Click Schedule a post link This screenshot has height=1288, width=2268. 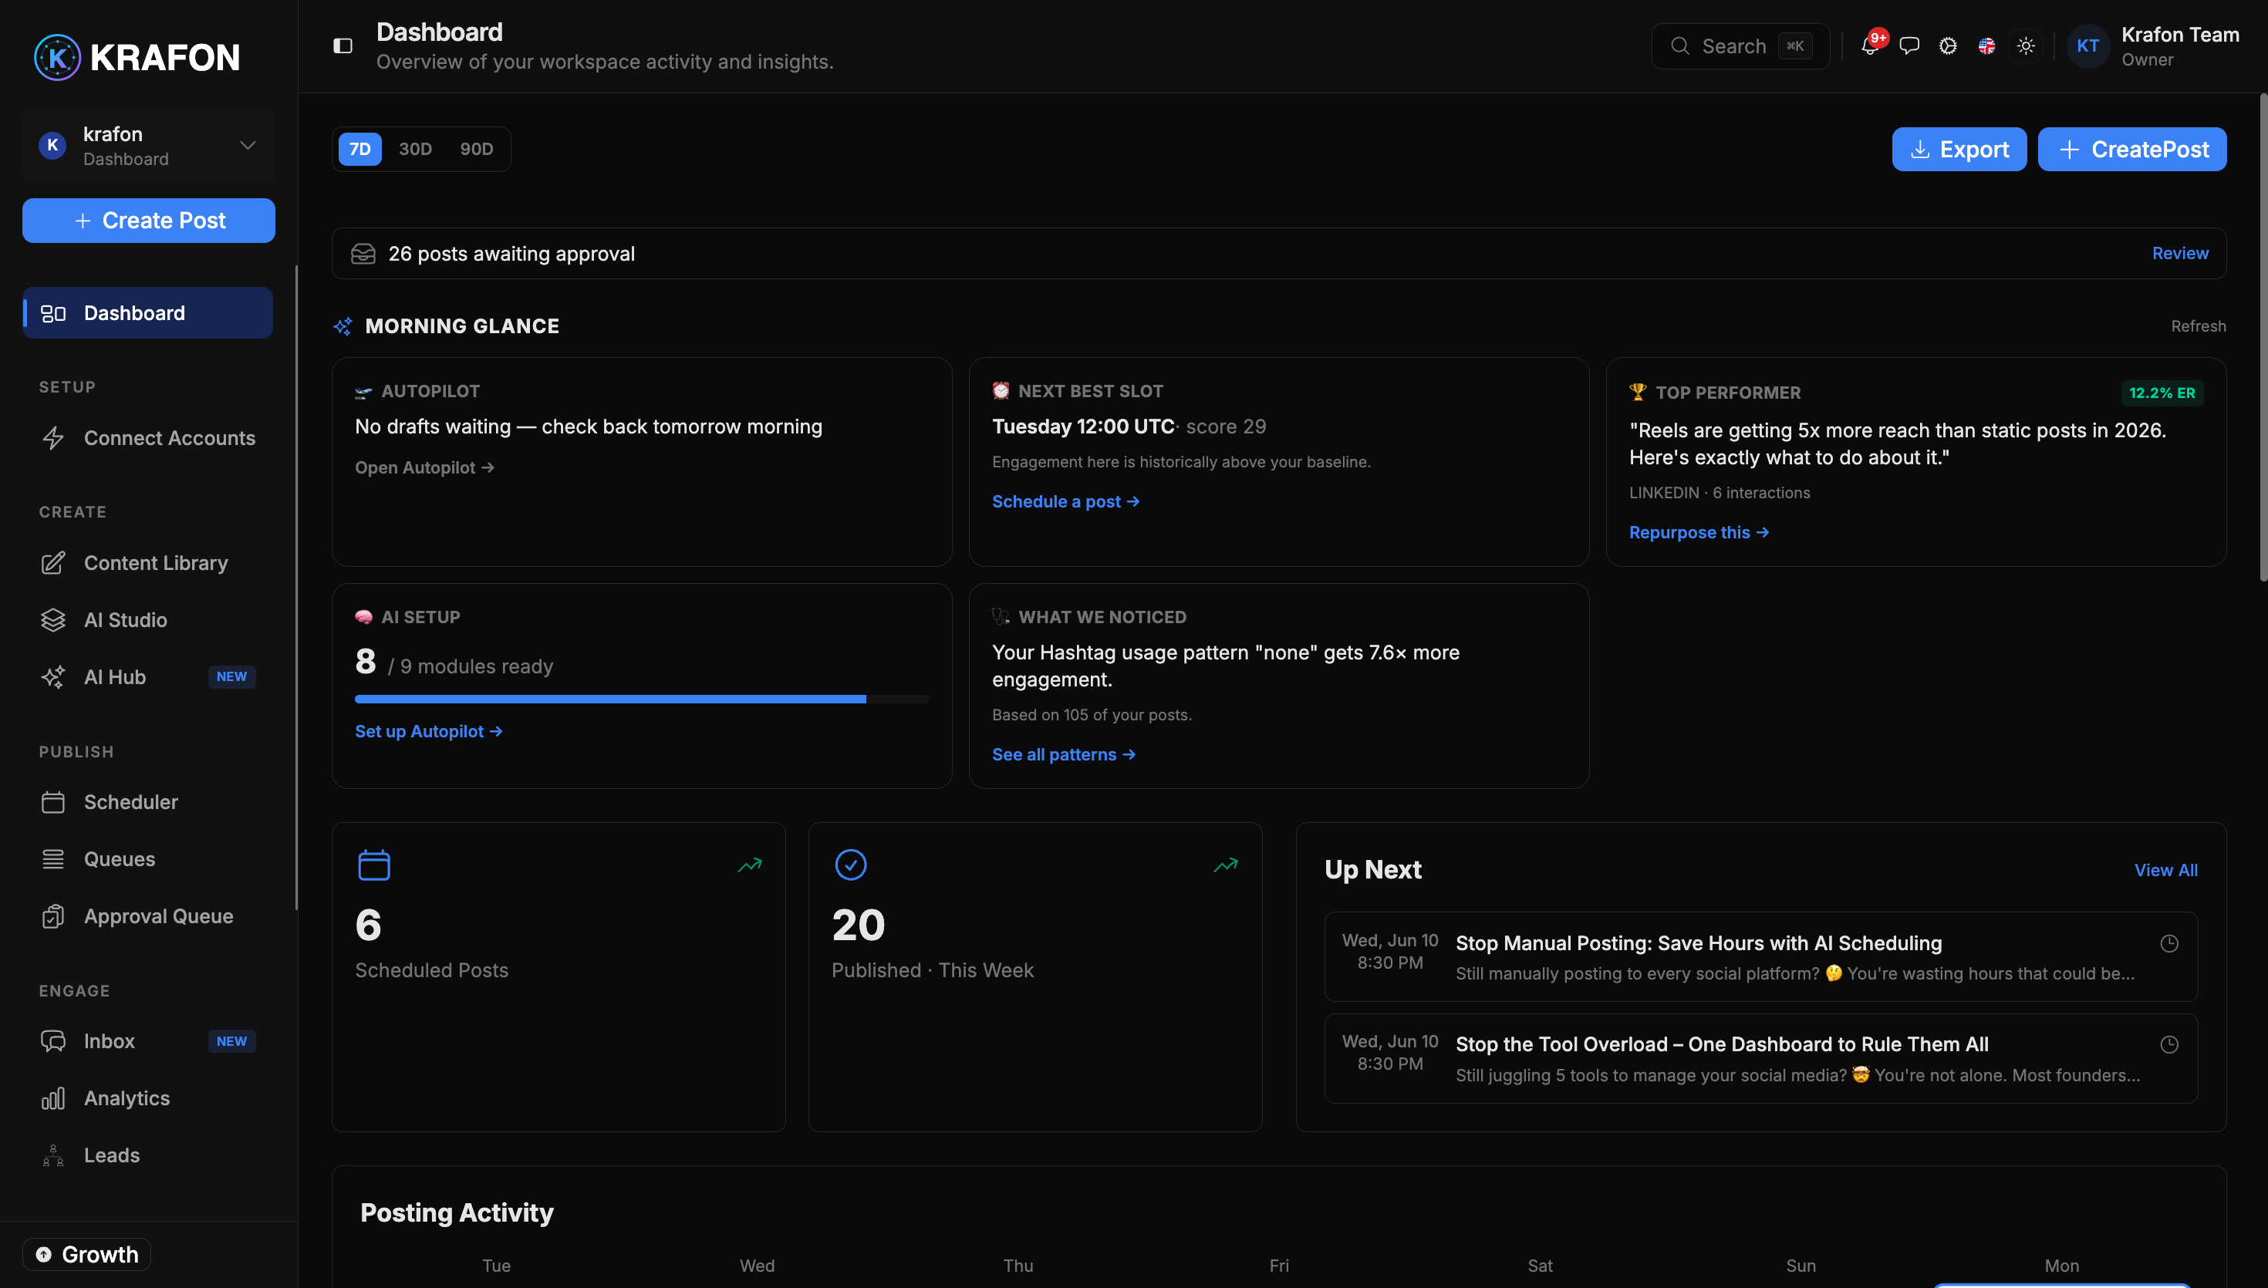[1066, 501]
